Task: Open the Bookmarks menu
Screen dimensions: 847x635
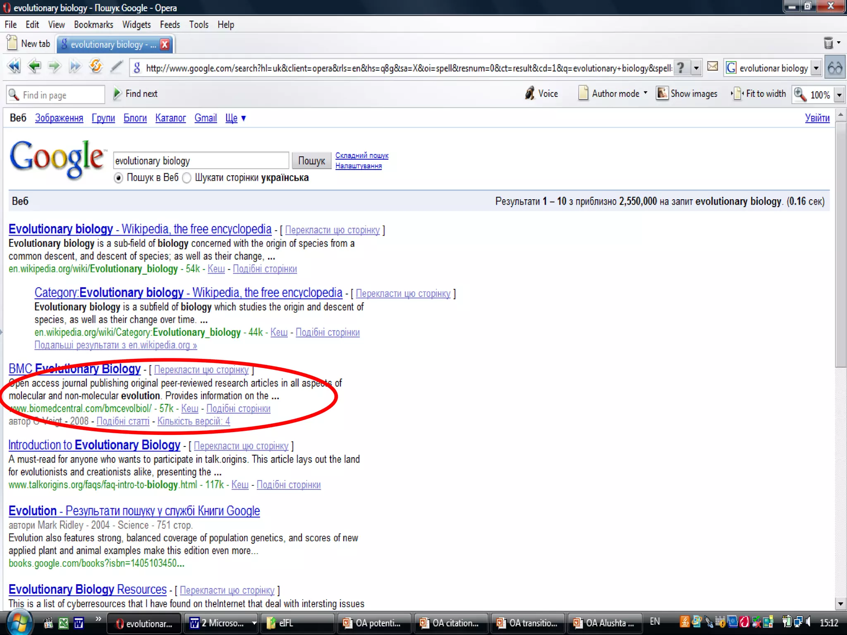Action: coord(93,25)
